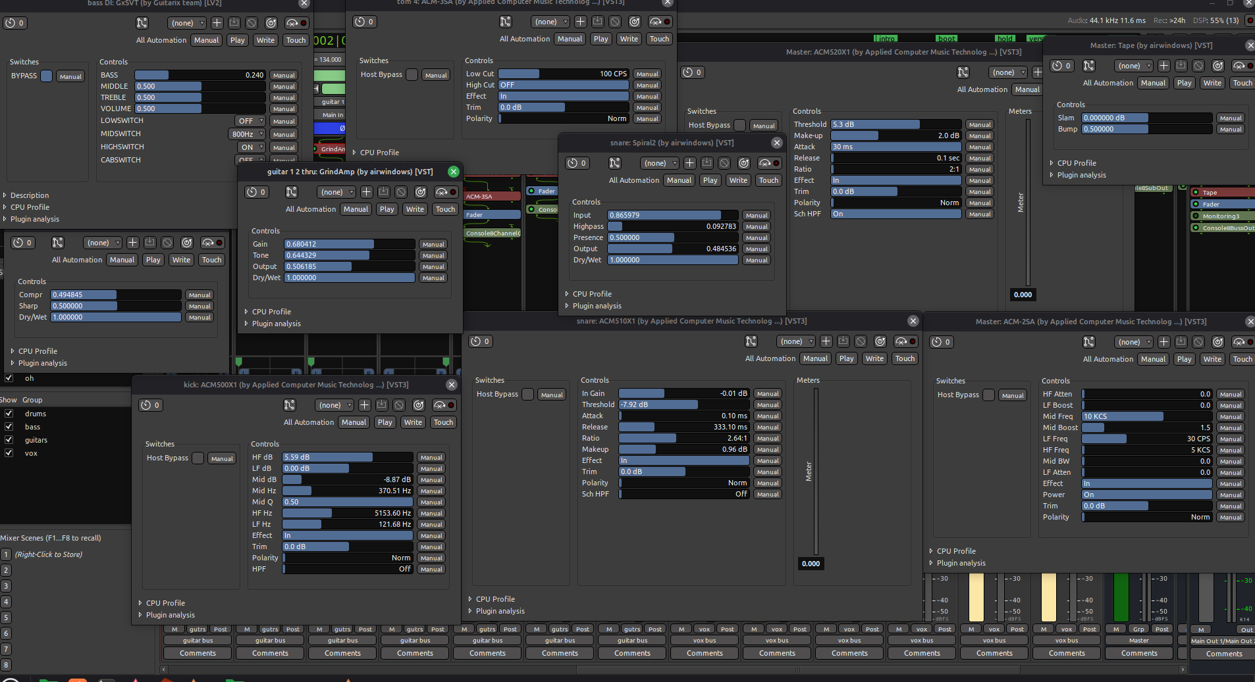Add new preset in snare Spiral2 window
This screenshot has height=682, width=1255.
point(689,163)
